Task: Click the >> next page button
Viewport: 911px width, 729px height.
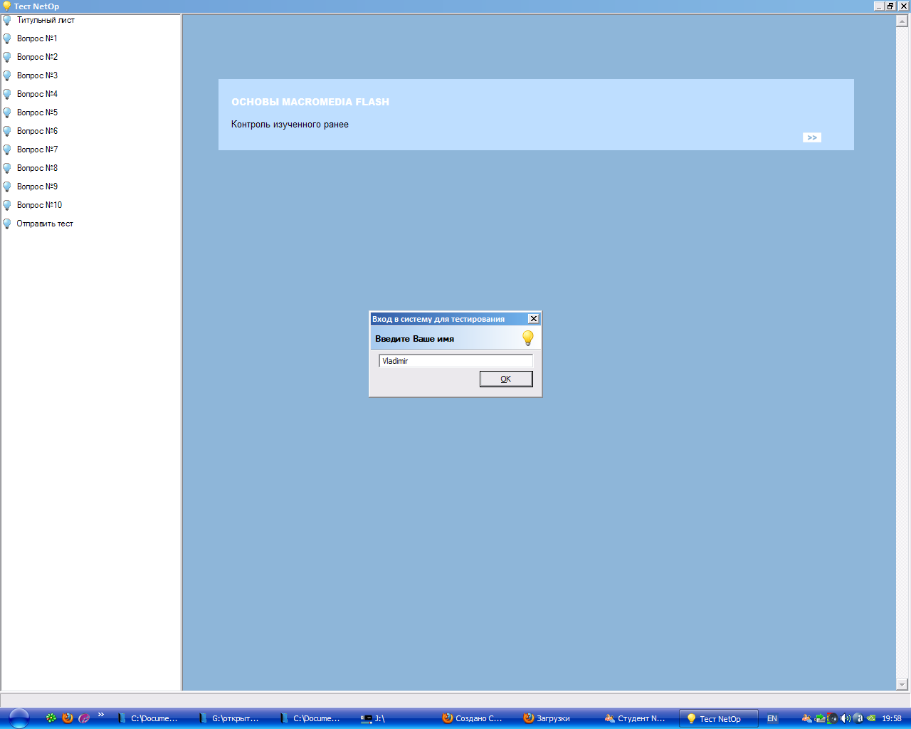Action: 812,137
